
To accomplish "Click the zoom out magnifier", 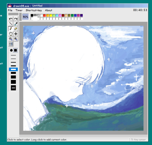I will pyautogui.click(x=11, y=39).
